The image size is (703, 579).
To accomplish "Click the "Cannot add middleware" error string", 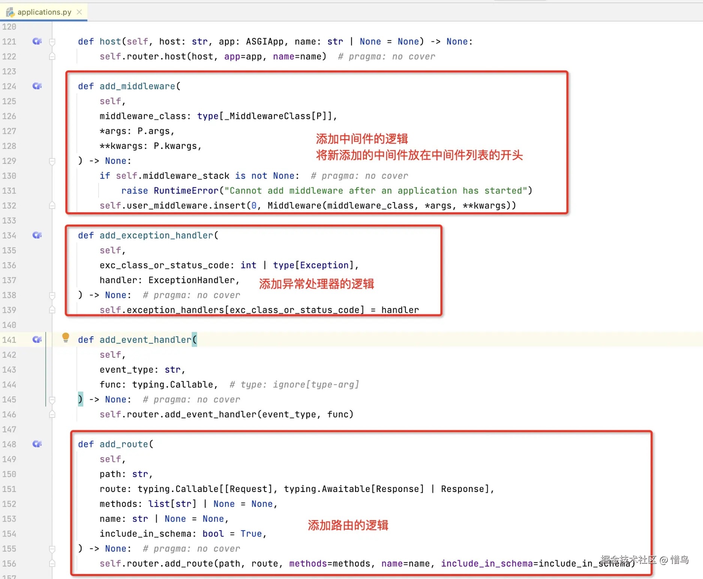I will point(376,190).
